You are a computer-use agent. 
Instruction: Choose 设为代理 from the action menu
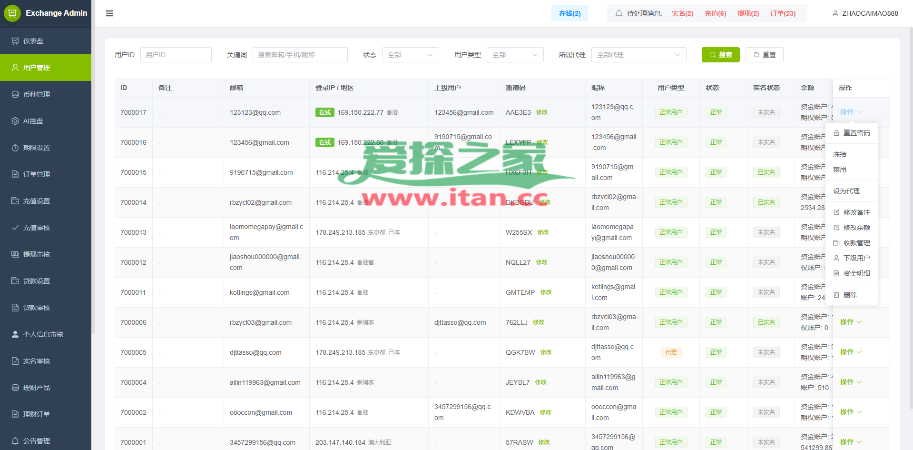pyautogui.click(x=852, y=191)
